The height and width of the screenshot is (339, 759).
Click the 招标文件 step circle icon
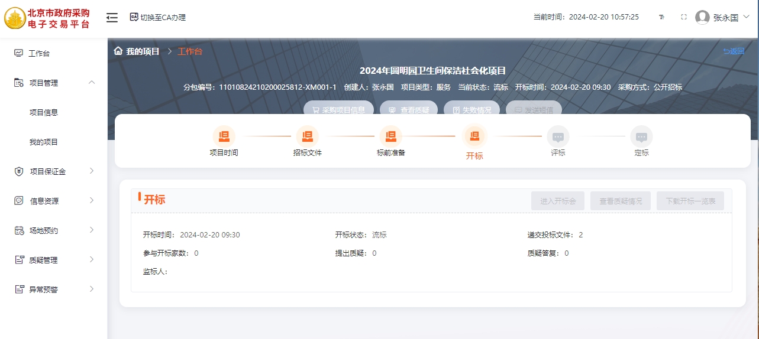coord(308,136)
